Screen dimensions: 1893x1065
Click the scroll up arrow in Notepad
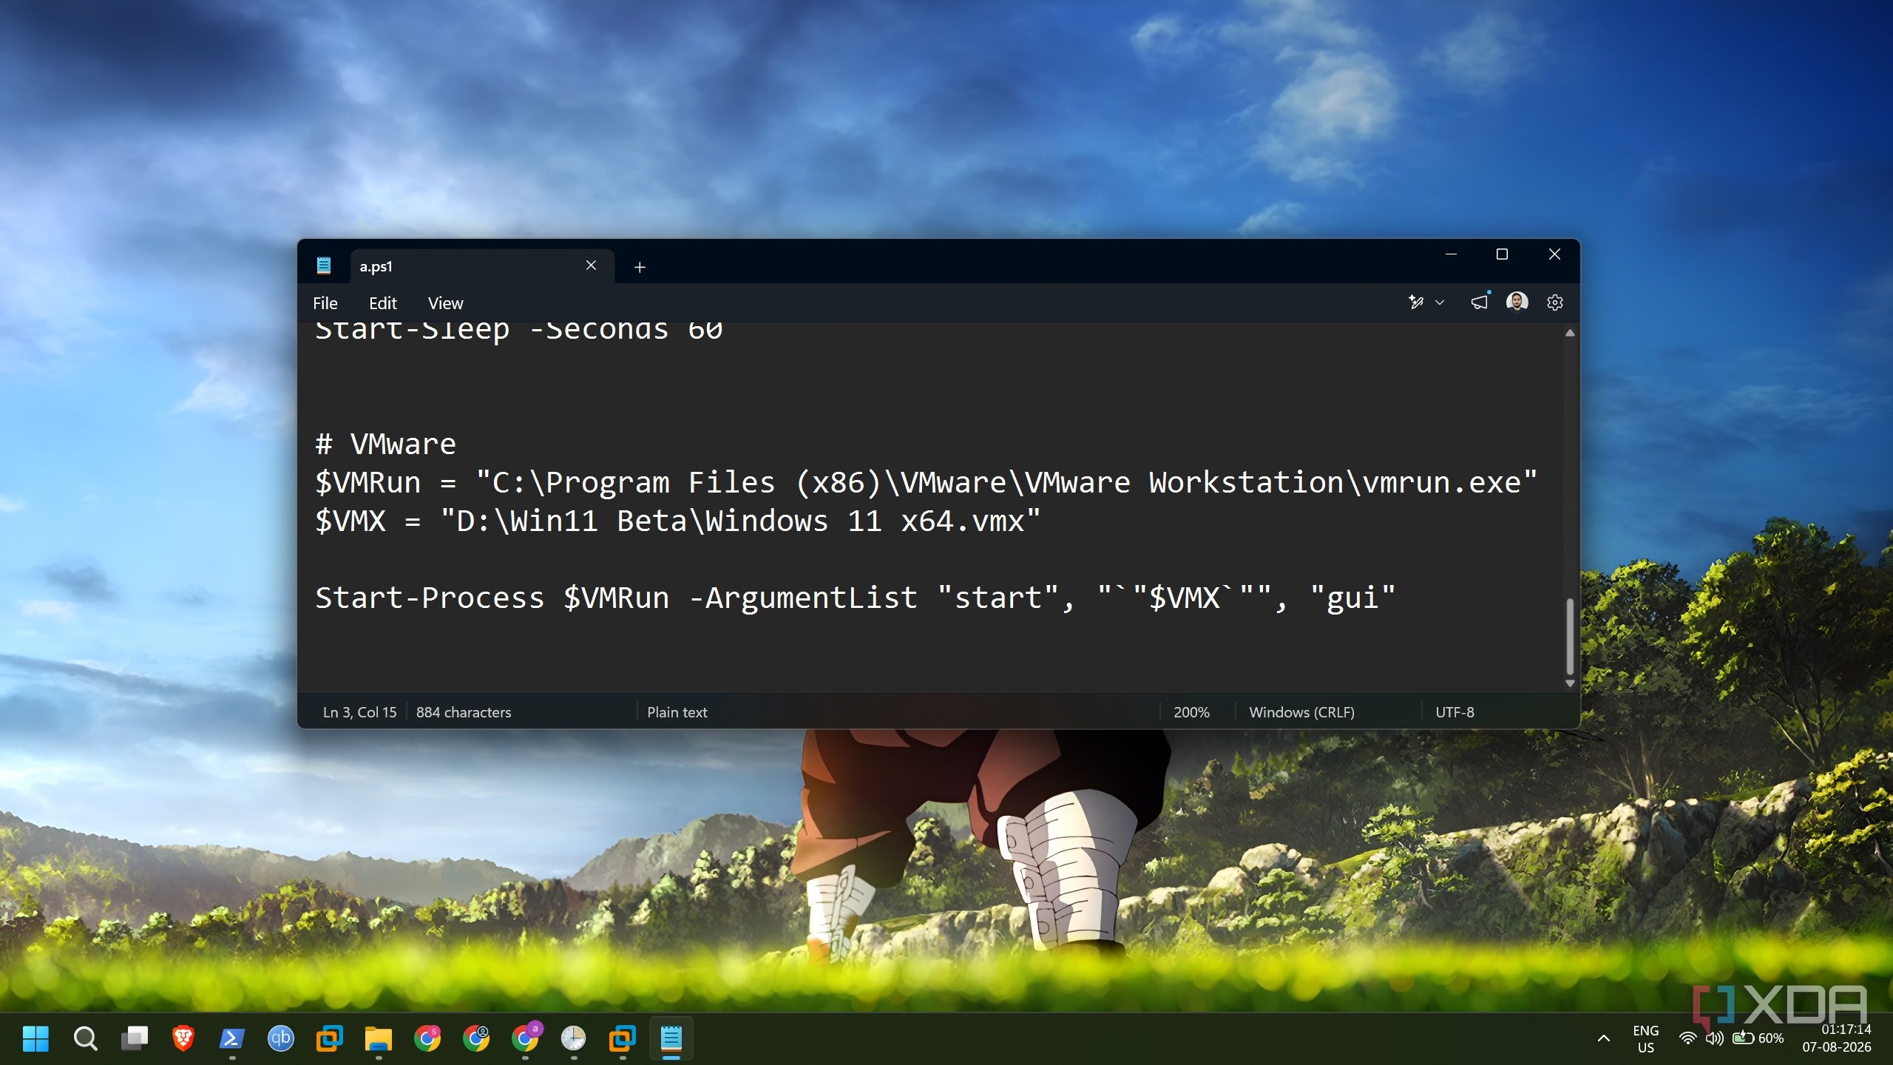click(1570, 334)
